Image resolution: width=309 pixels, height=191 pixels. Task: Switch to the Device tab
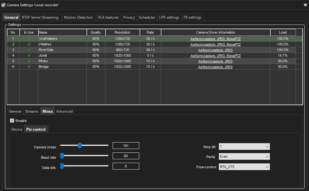tap(17, 129)
